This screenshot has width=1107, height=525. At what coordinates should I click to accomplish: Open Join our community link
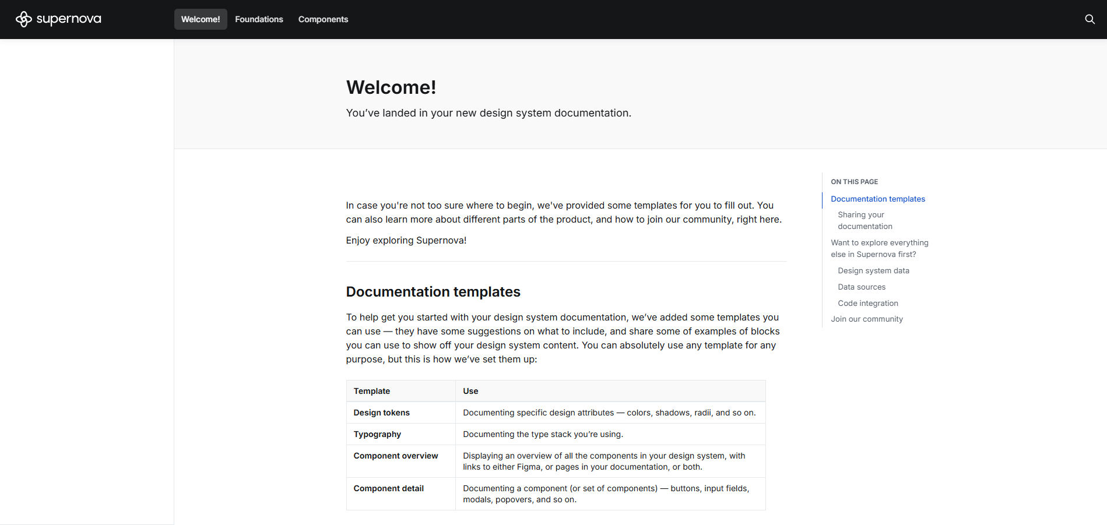[x=866, y=319]
